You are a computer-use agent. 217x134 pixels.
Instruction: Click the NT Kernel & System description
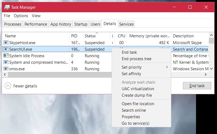click(191, 62)
